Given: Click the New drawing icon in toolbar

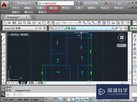Looking at the screenshot, I should click(x=5, y=23).
